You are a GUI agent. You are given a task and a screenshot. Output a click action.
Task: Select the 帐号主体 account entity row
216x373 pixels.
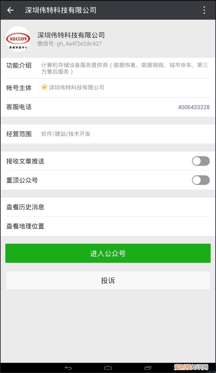pyautogui.click(x=108, y=87)
